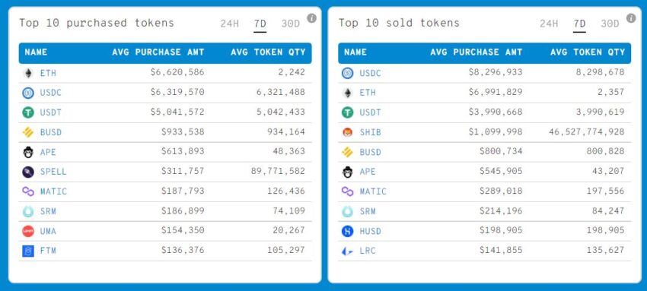Open USDT link in sold tokens
Screen dimensions: 647x291
(x=370, y=112)
